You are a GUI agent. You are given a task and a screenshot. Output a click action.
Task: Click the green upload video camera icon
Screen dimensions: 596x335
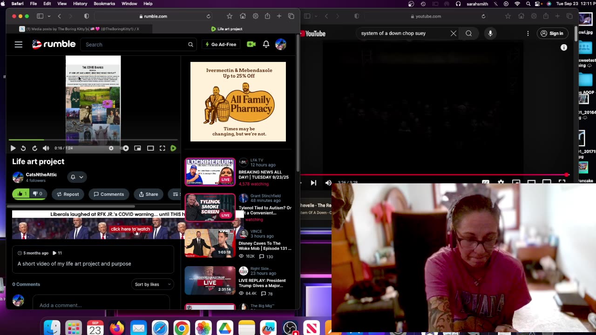[x=251, y=44]
